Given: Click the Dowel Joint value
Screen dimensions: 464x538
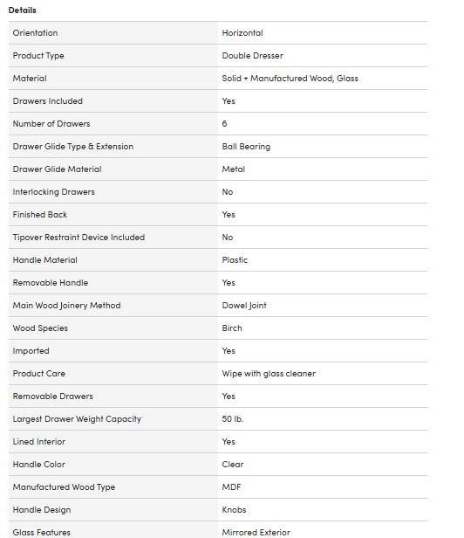Looking at the screenshot, I should tap(244, 306).
